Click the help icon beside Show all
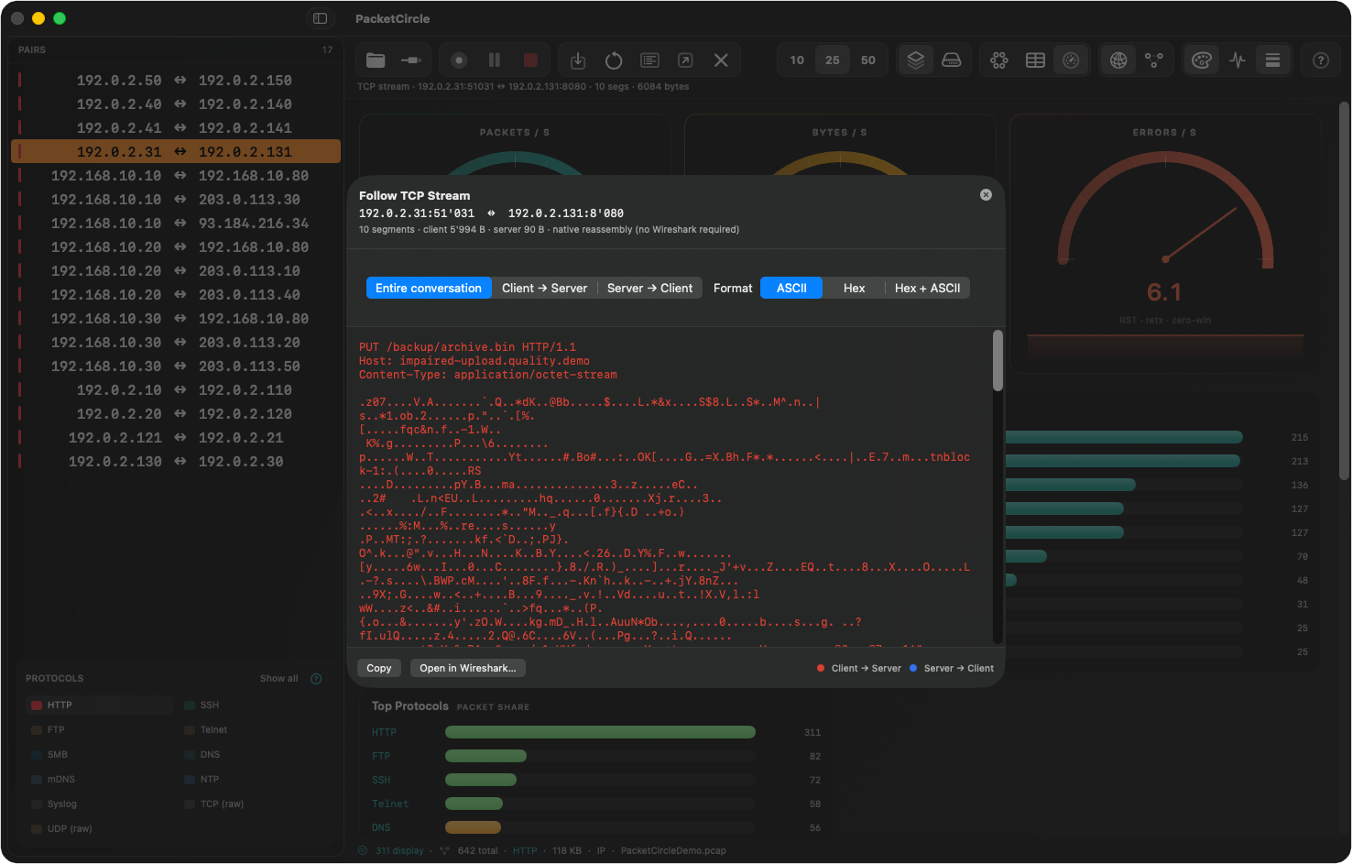Viewport: 1352px width, 864px height. (316, 679)
